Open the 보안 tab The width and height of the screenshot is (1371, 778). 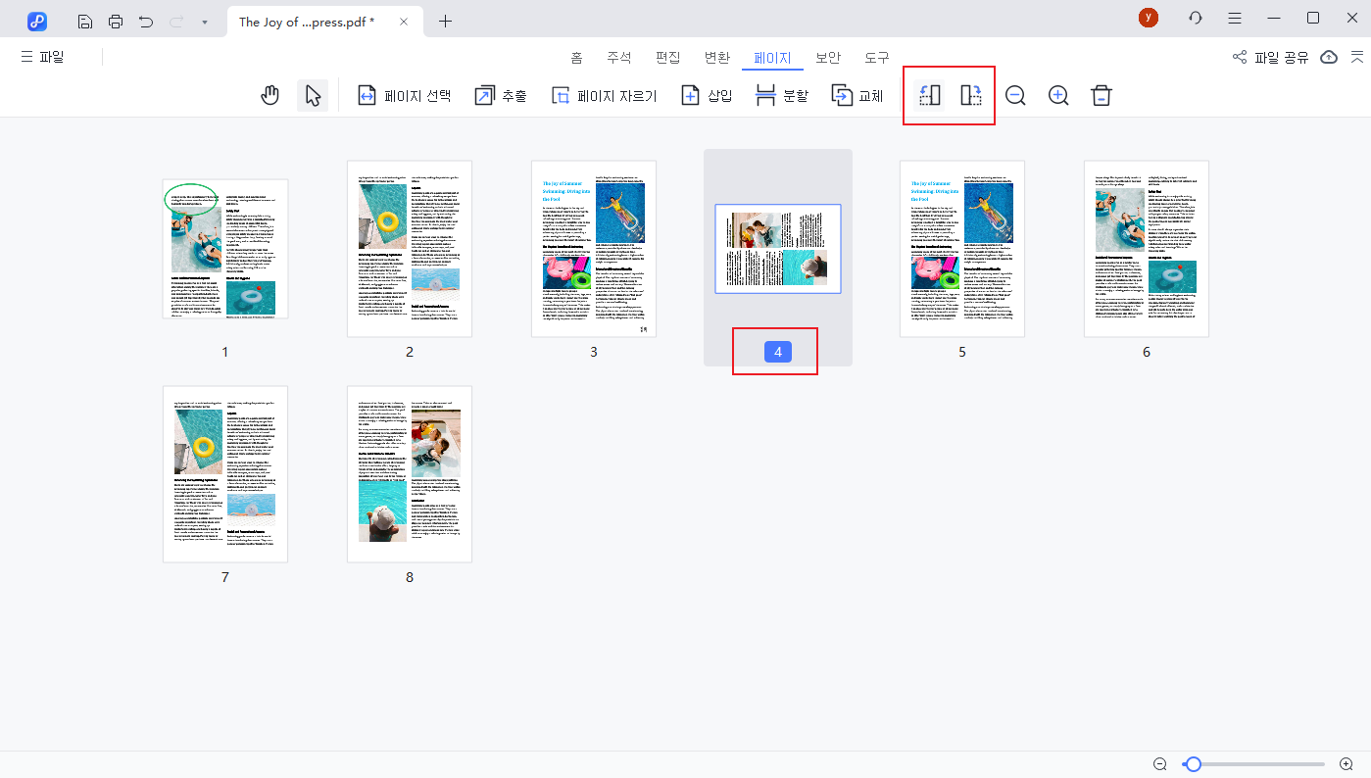coord(827,57)
